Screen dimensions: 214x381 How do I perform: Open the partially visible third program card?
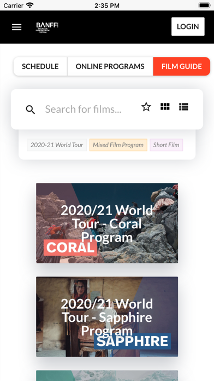tap(107, 376)
